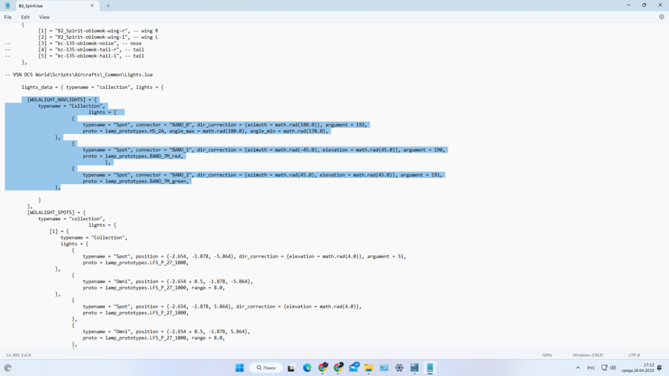Open the Edit menu

[x=25, y=17]
